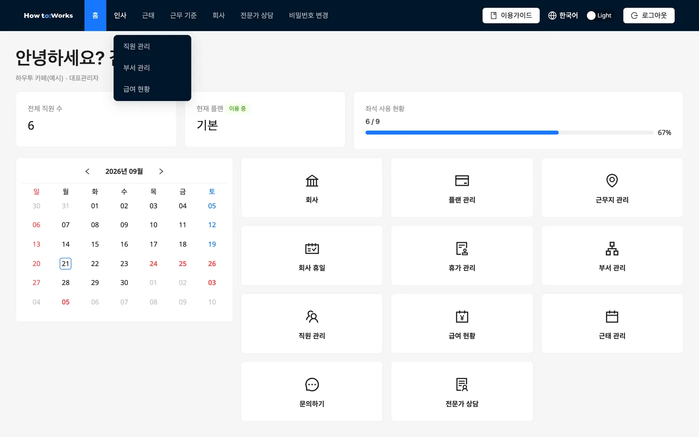The width and height of the screenshot is (699, 437).
Task: Click the How to:Works logo
Action: point(48,16)
